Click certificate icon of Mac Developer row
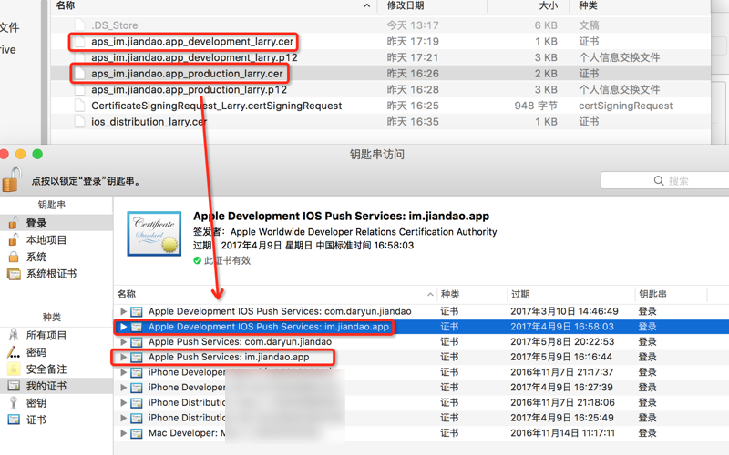 click(x=137, y=434)
